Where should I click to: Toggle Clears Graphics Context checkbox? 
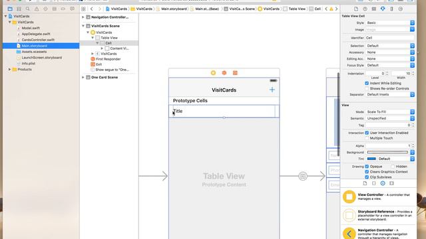coord(367,172)
